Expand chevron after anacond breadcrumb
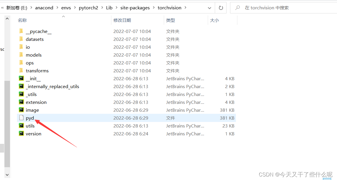 click(x=57, y=8)
